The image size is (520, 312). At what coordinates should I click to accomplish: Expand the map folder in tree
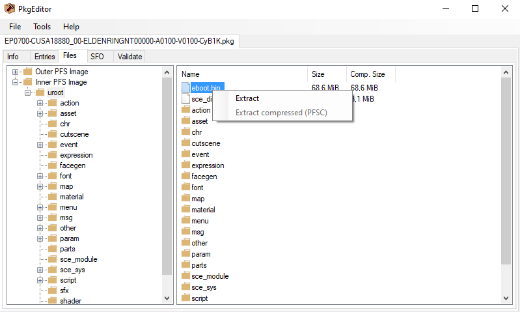40,186
